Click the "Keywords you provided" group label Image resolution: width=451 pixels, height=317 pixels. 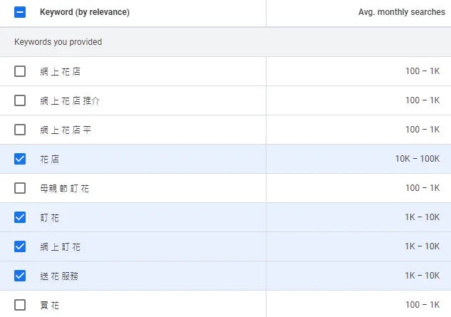click(58, 42)
